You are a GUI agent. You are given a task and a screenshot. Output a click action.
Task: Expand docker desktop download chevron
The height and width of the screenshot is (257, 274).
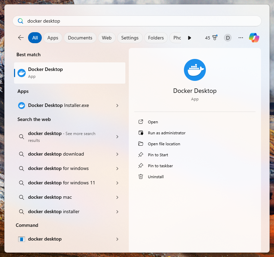click(x=117, y=154)
